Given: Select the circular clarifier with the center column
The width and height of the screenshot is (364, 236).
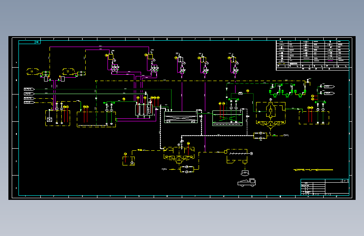Looking at the screenshot, I should (x=271, y=115).
